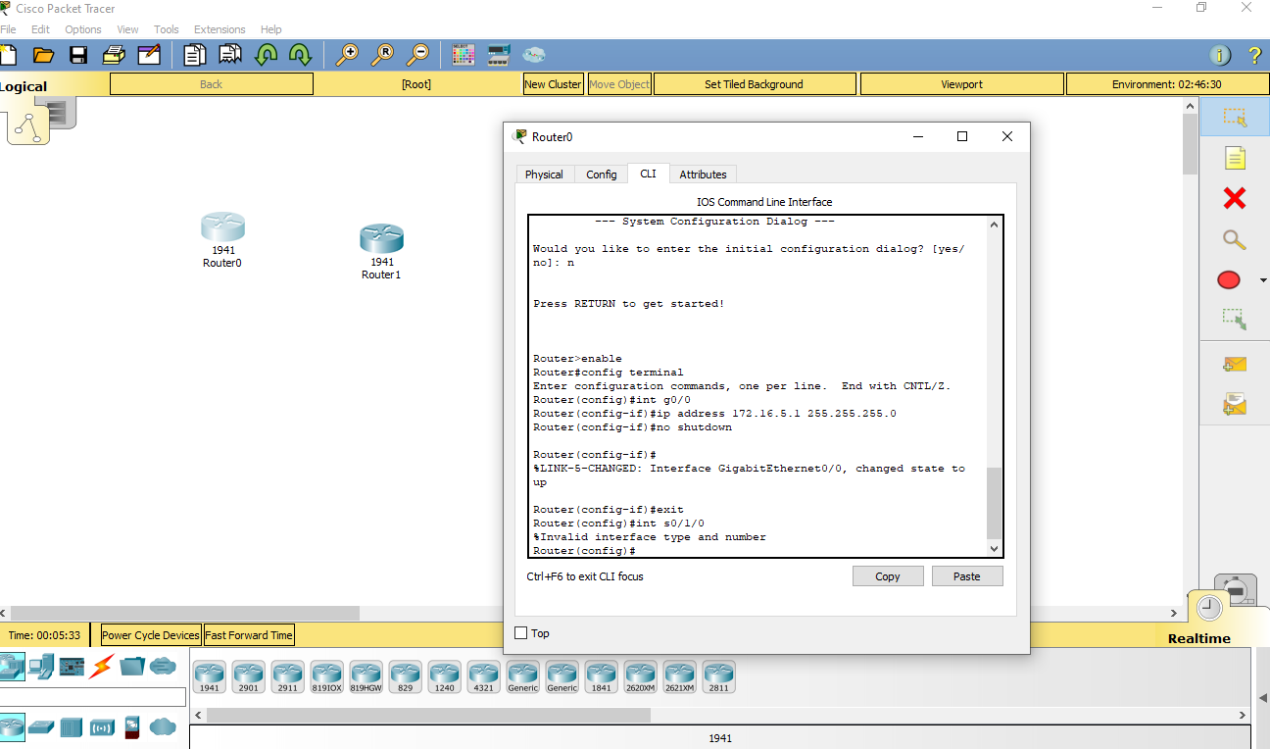
Task: Select the Wireless Devices subcategory icon
Action: coord(103,727)
